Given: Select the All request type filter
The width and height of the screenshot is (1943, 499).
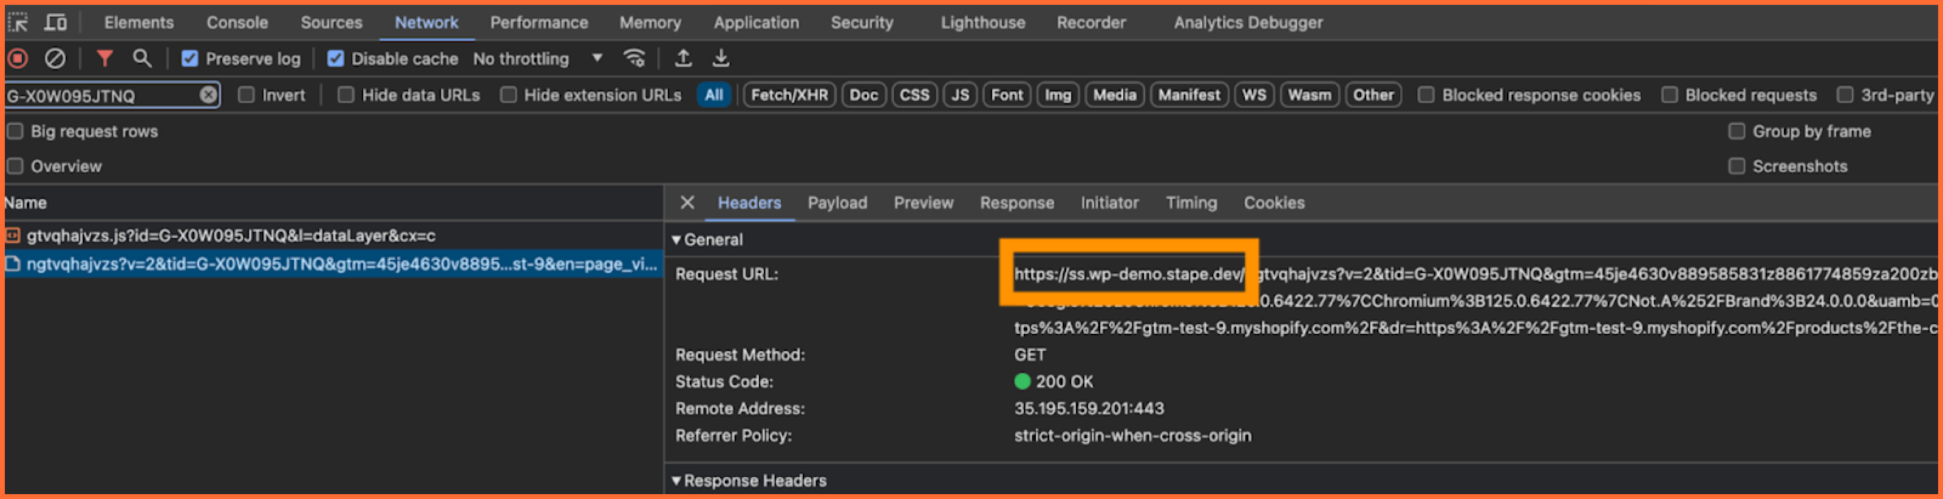Looking at the screenshot, I should [714, 95].
